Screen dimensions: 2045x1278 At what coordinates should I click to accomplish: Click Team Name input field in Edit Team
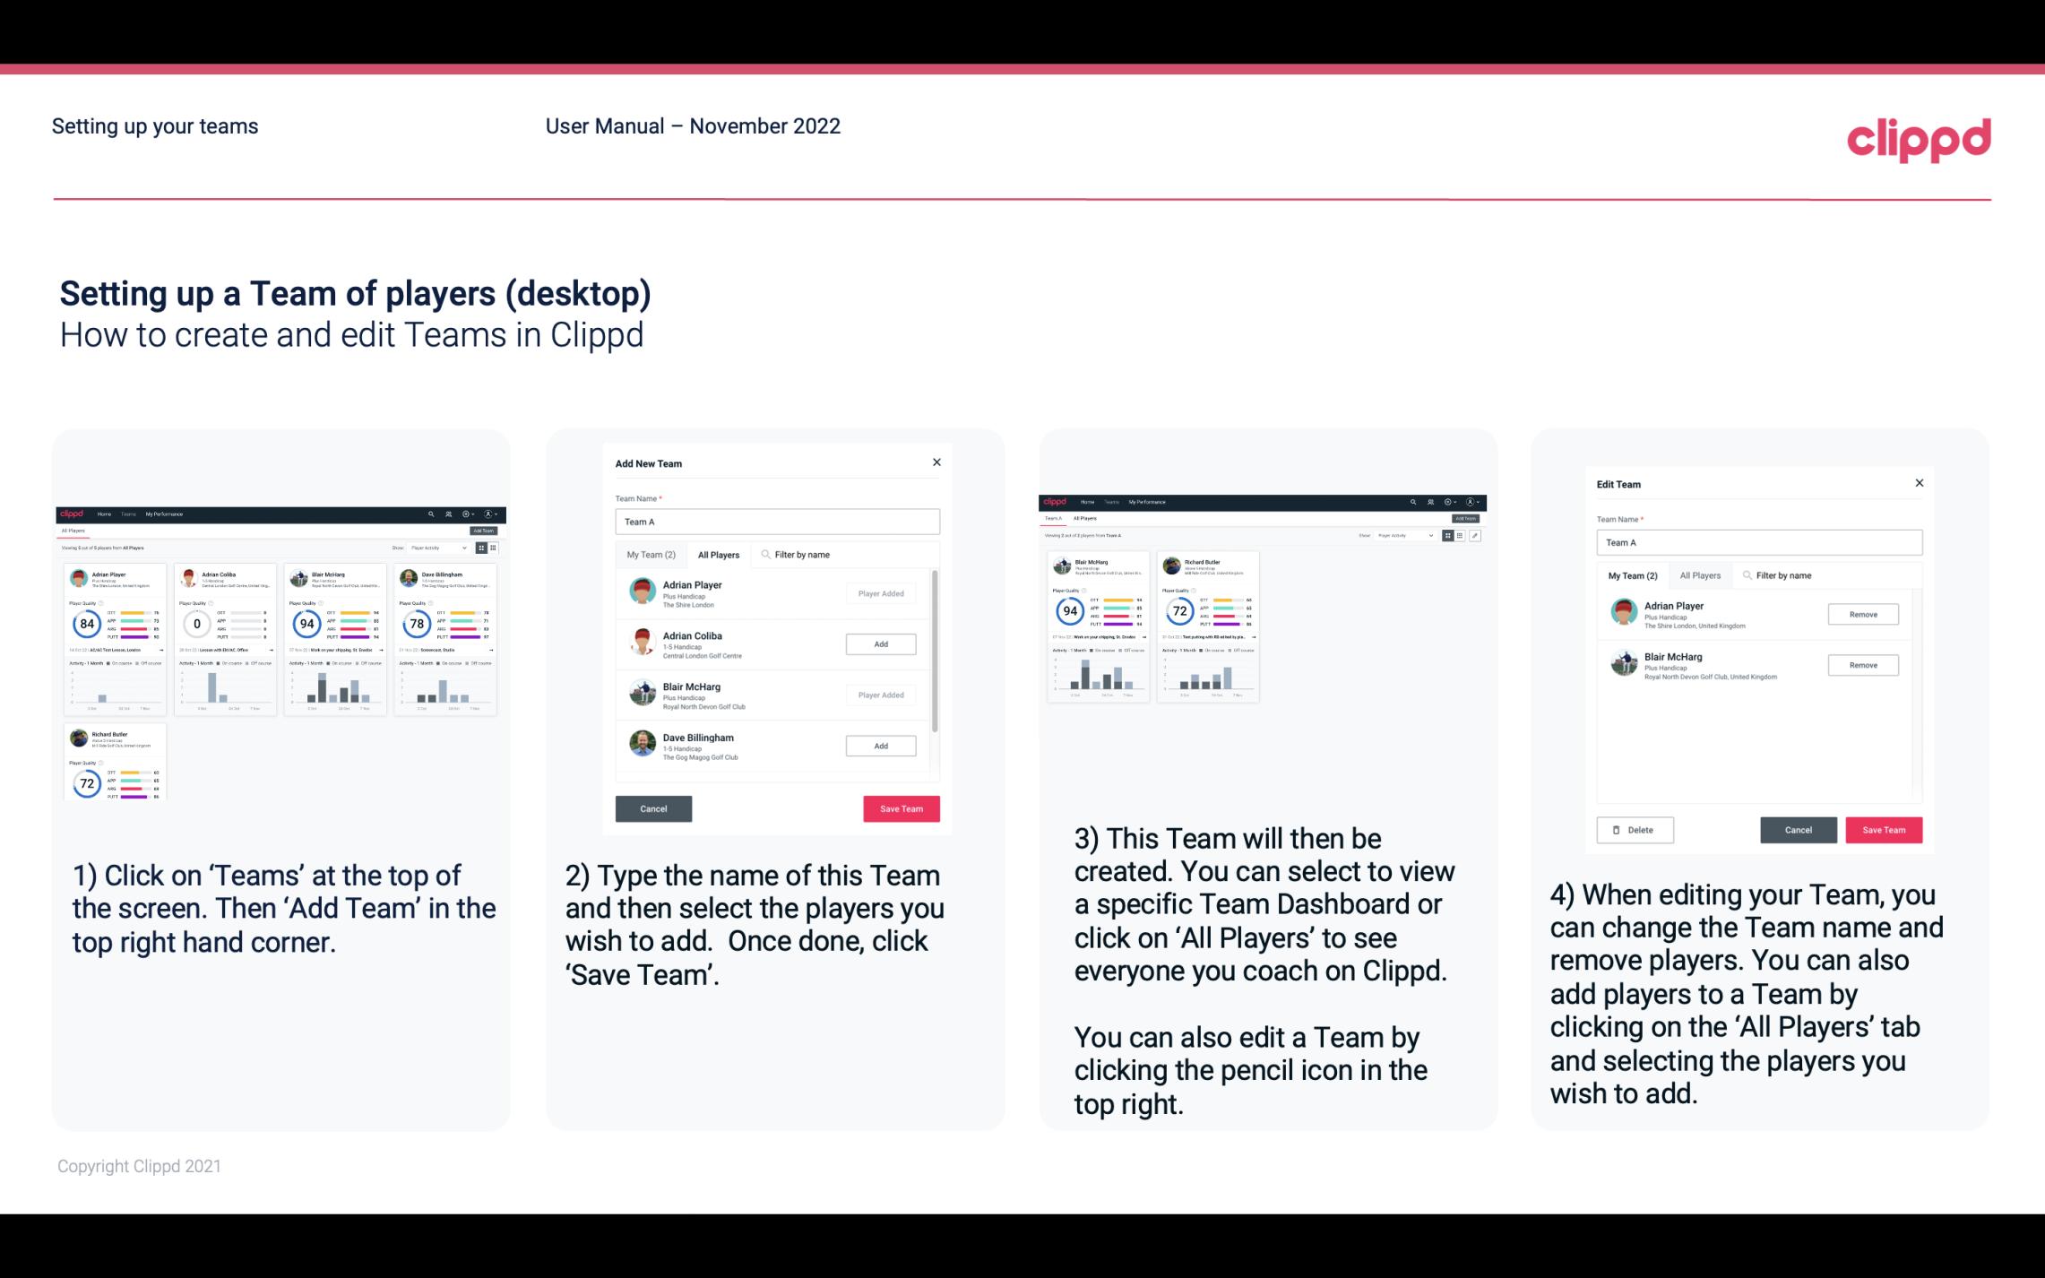coord(1759,542)
